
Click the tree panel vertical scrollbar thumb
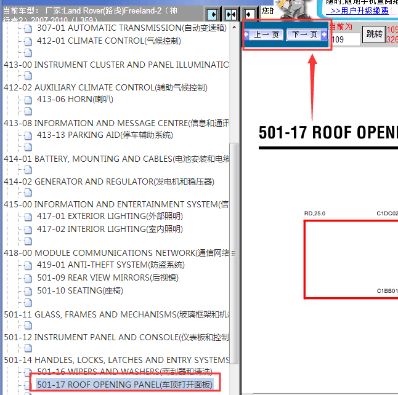click(x=234, y=253)
